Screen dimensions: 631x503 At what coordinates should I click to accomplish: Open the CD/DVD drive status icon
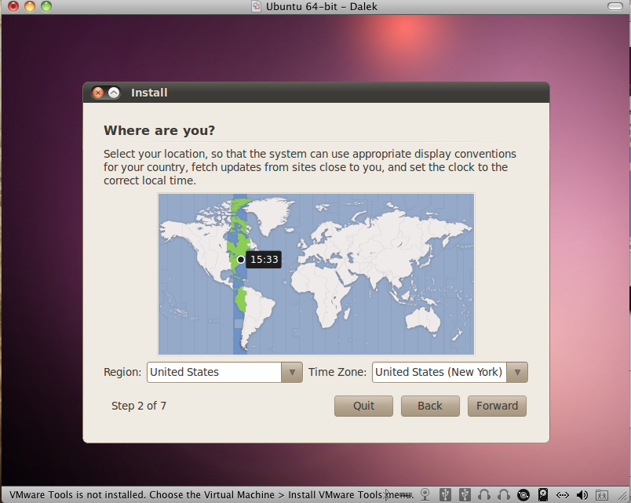(x=523, y=494)
